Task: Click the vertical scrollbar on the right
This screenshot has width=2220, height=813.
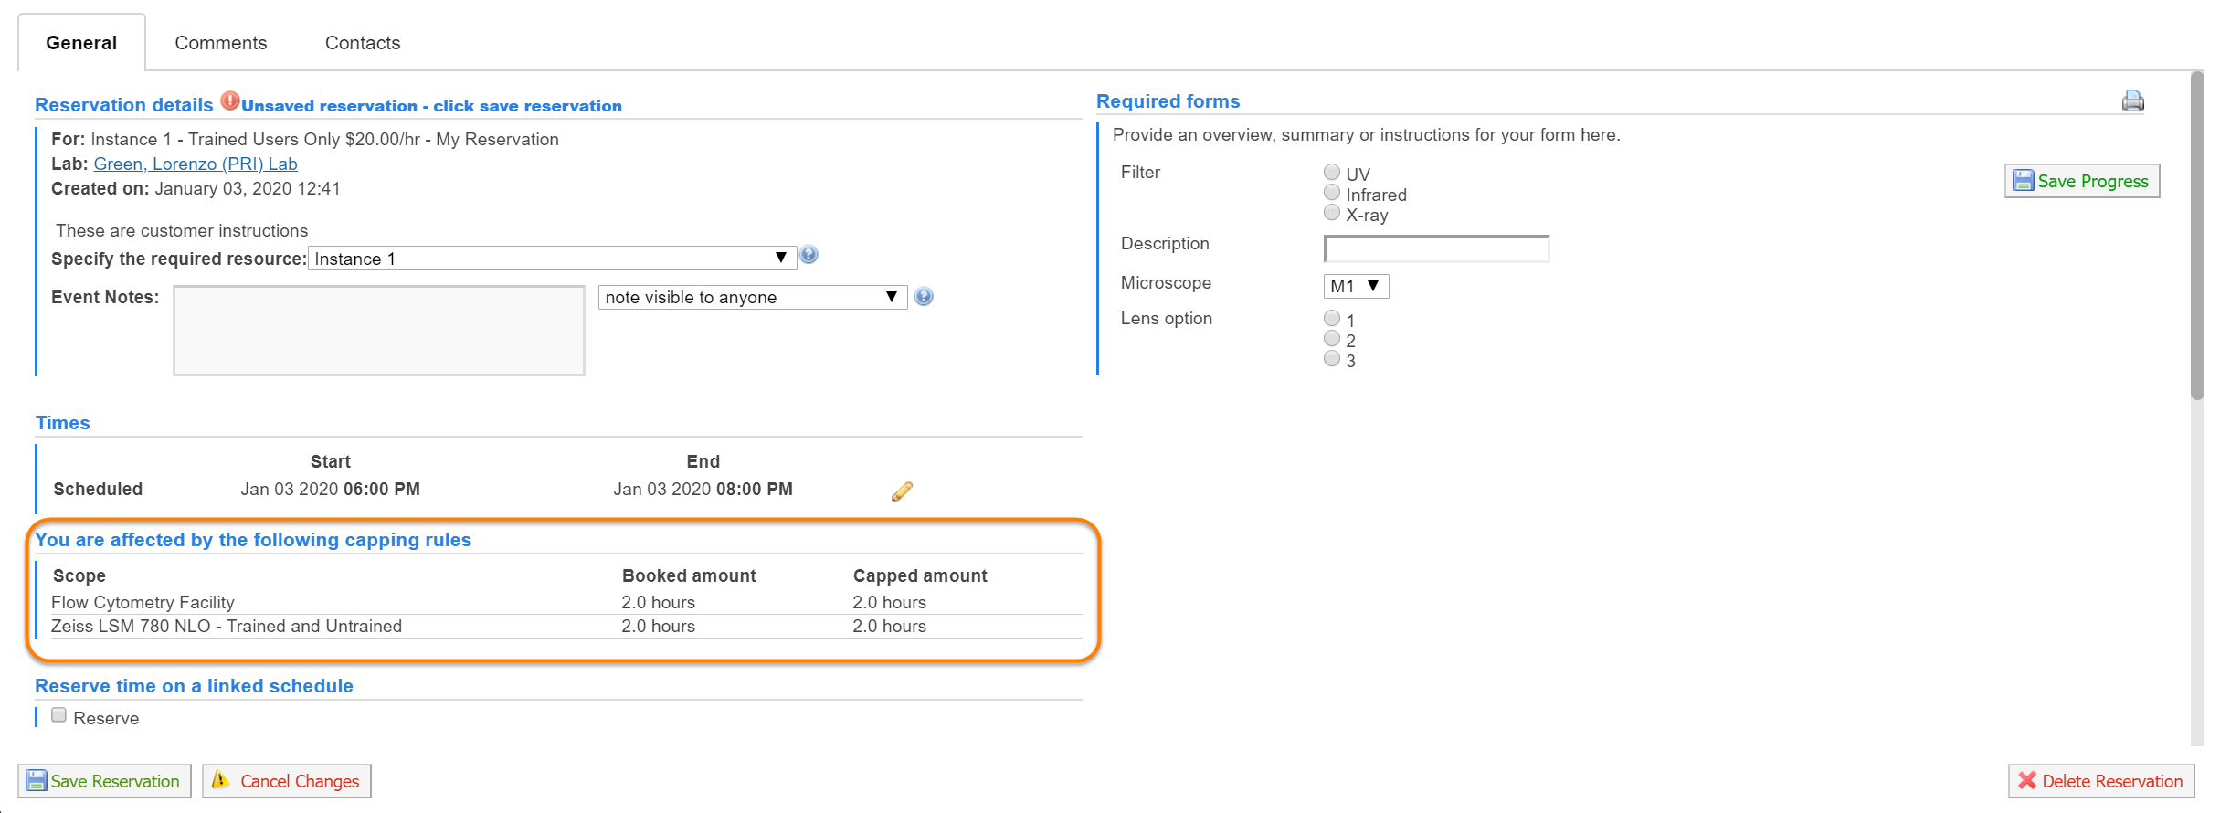Action: [2196, 238]
